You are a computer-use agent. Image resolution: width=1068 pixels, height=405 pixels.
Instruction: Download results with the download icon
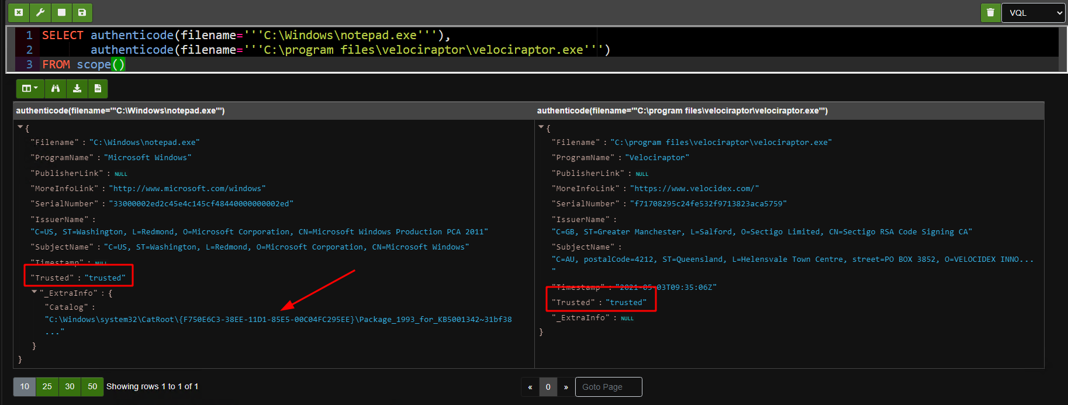77,88
